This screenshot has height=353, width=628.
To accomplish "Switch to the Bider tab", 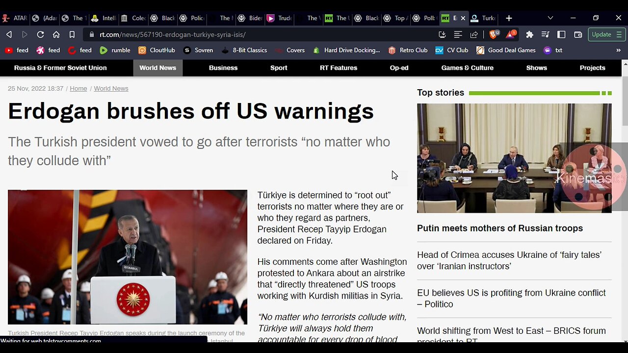I will (250, 18).
